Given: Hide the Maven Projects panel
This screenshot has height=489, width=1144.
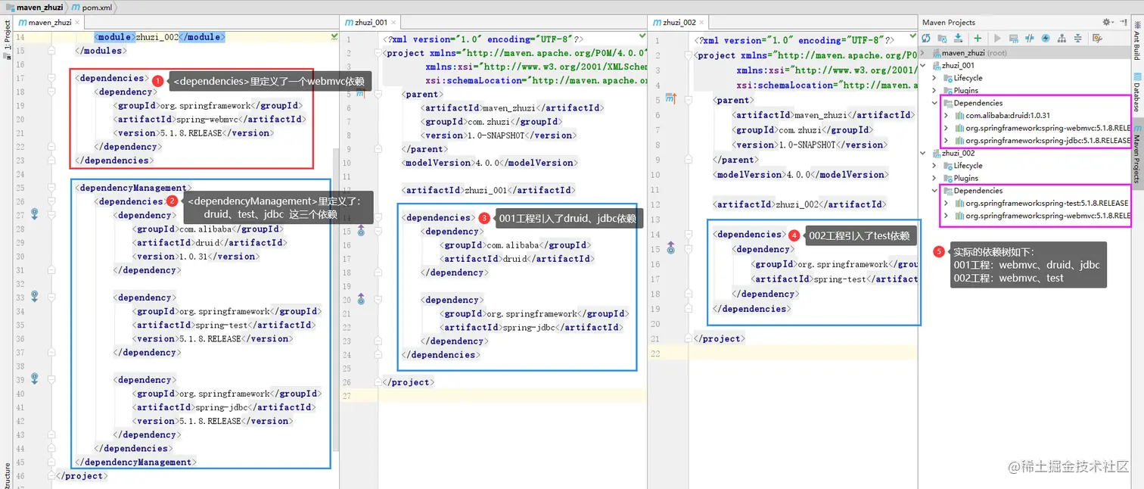Looking at the screenshot, I should tap(1124, 22).
